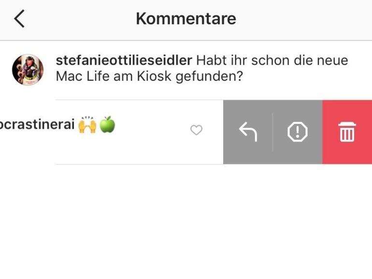Go back using the left chevron
372x279 pixels.
tap(19, 19)
